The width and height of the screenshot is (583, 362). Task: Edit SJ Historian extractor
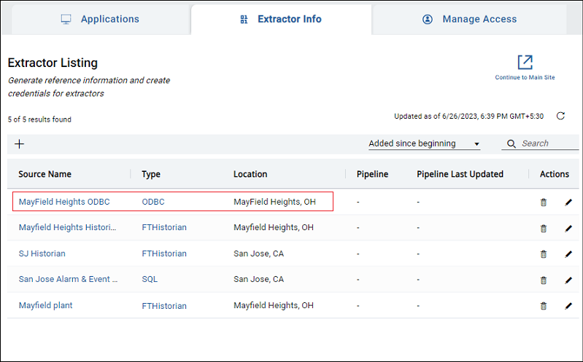(568, 254)
